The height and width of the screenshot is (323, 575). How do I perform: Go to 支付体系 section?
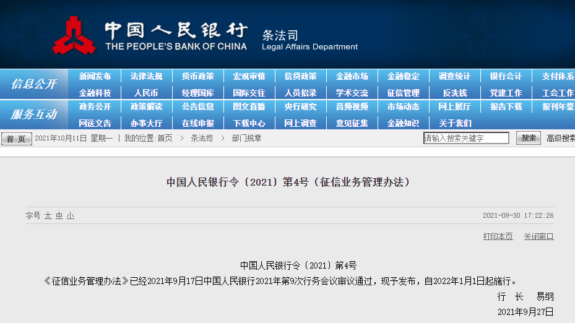[x=558, y=76]
